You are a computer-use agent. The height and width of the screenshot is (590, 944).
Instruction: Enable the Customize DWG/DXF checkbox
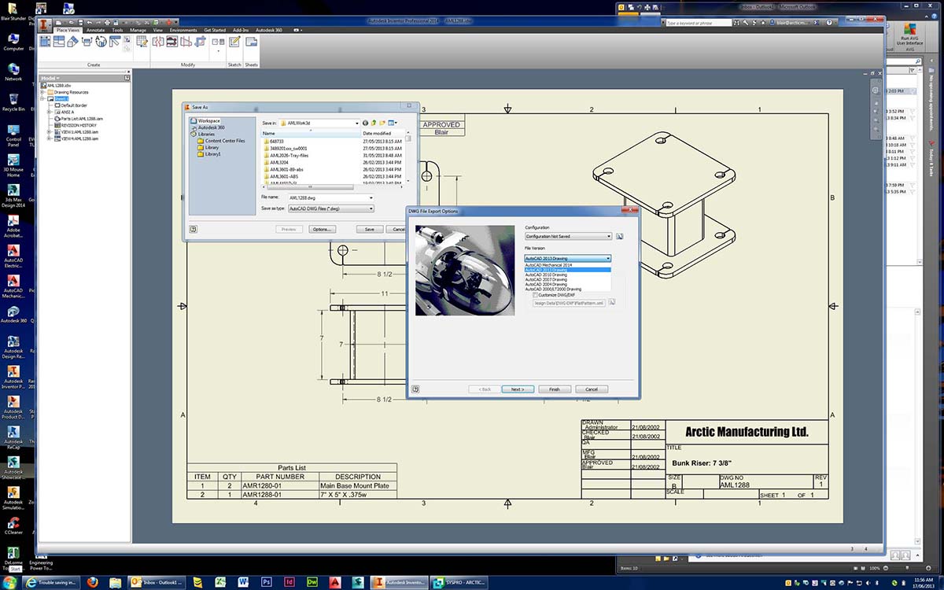click(x=534, y=295)
